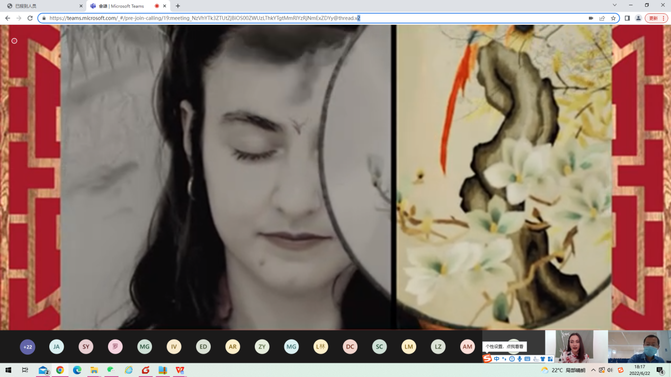
Task: Select participant avatar ED
Action: (203, 347)
